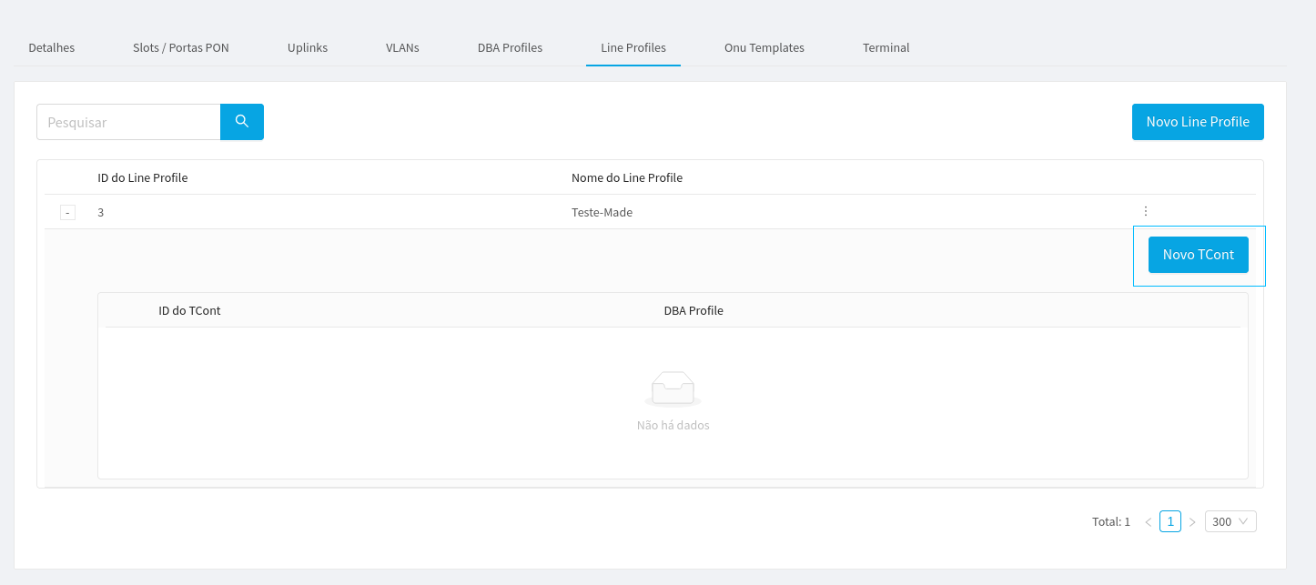This screenshot has height=585, width=1316.
Task: Click the magnifying glass search button
Action: coord(242,122)
